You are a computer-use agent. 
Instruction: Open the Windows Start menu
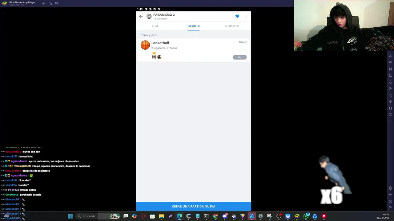pyautogui.click(x=70, y=216)
